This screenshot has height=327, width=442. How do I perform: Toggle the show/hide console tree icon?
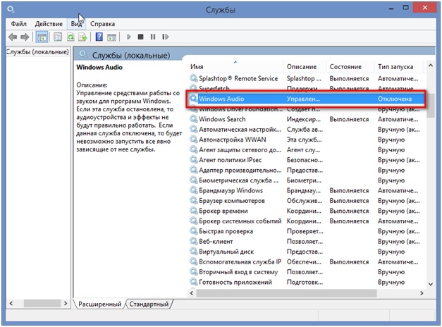tap(42, 37)
